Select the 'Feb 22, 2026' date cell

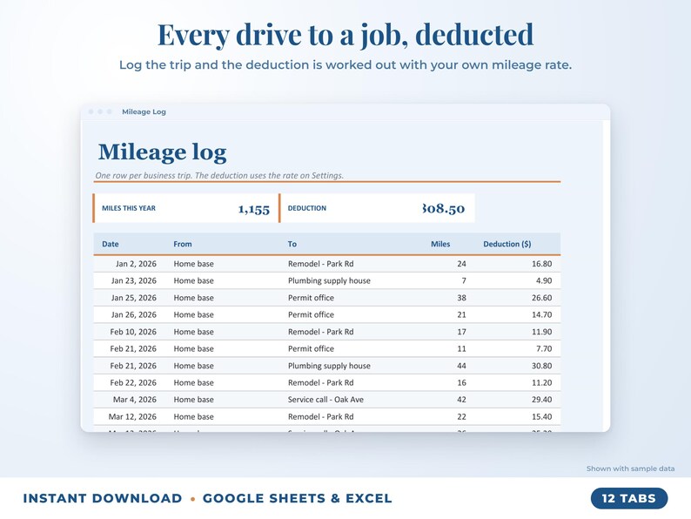(x=133, y=383)
